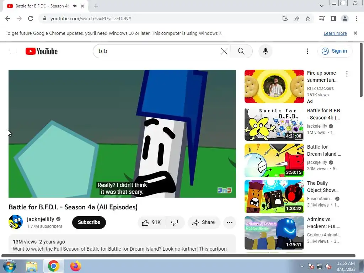Go back in browser
Image resolution: width=364 pixels, height=273 pixels.
[8, 18]
